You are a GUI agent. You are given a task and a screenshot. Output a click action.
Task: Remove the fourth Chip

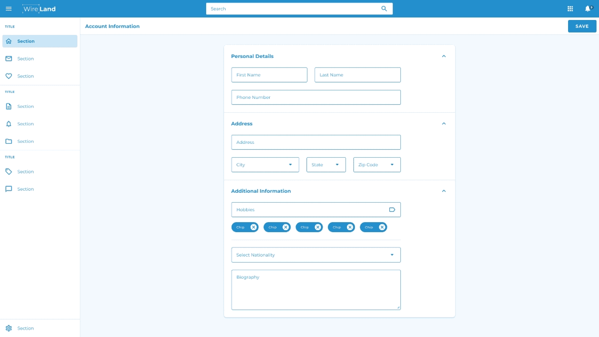pos(350,227)
